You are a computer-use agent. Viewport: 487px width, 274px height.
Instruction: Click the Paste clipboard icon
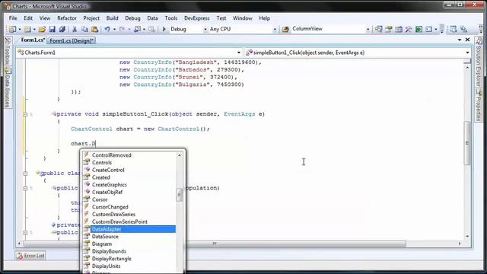[95, 29]
